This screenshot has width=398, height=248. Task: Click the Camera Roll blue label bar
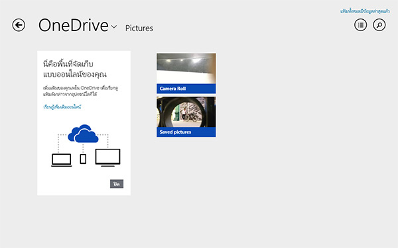pyautogui.click(x=186, y=89)
